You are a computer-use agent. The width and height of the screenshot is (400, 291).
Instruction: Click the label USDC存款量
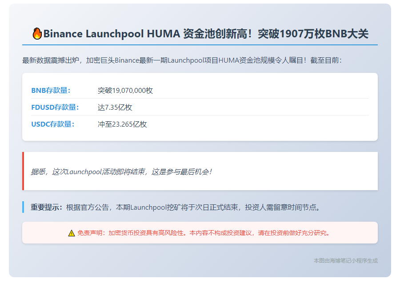(53, 124)
